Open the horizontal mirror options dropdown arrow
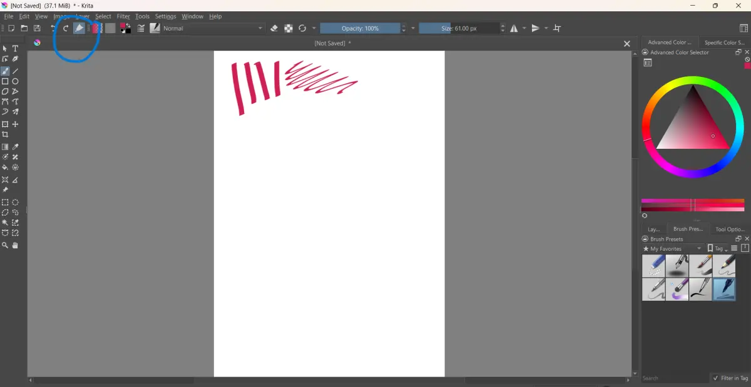 coord(524,28)
